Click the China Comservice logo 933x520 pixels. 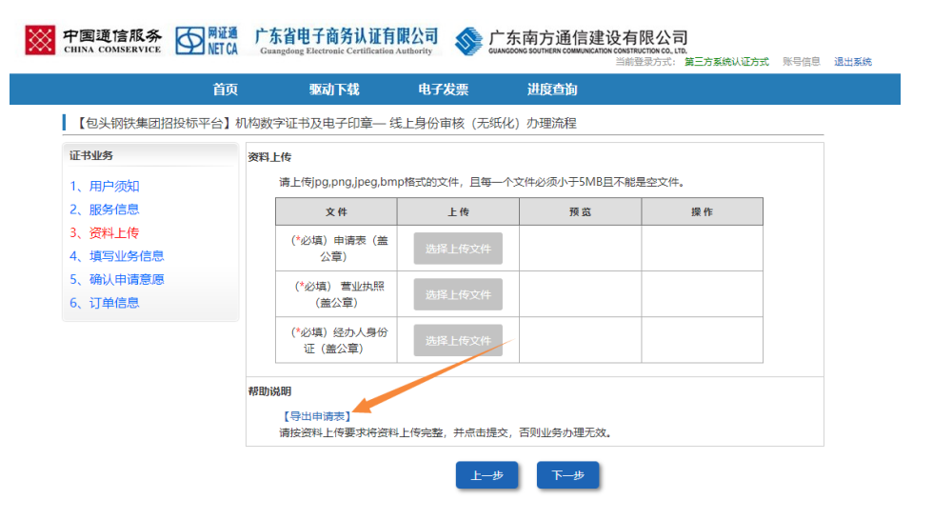[x=93, y=40]
